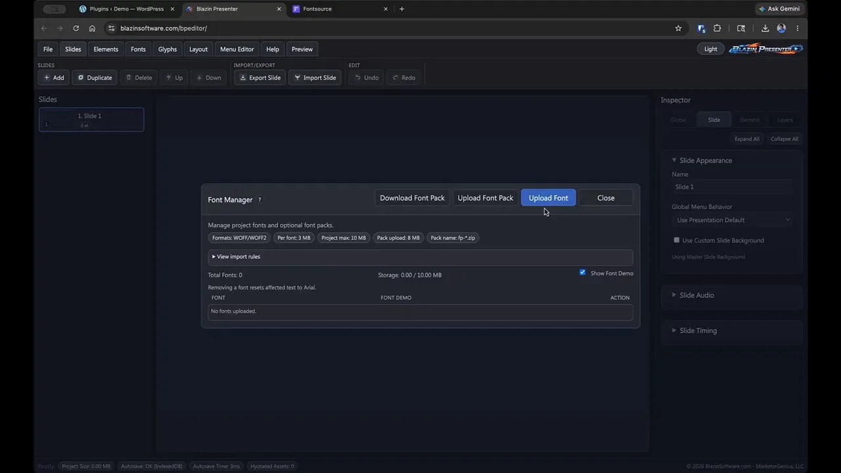Add a new slide

[x=54, y=78]
